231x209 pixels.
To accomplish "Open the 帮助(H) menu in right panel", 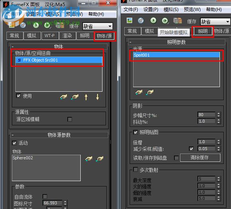I will pos(214,10).
